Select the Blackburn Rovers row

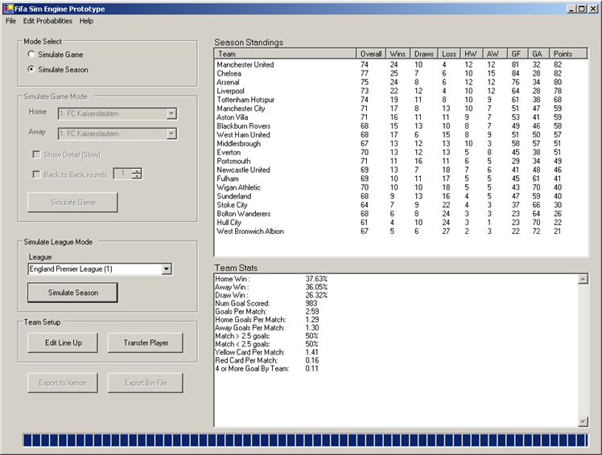401,126
